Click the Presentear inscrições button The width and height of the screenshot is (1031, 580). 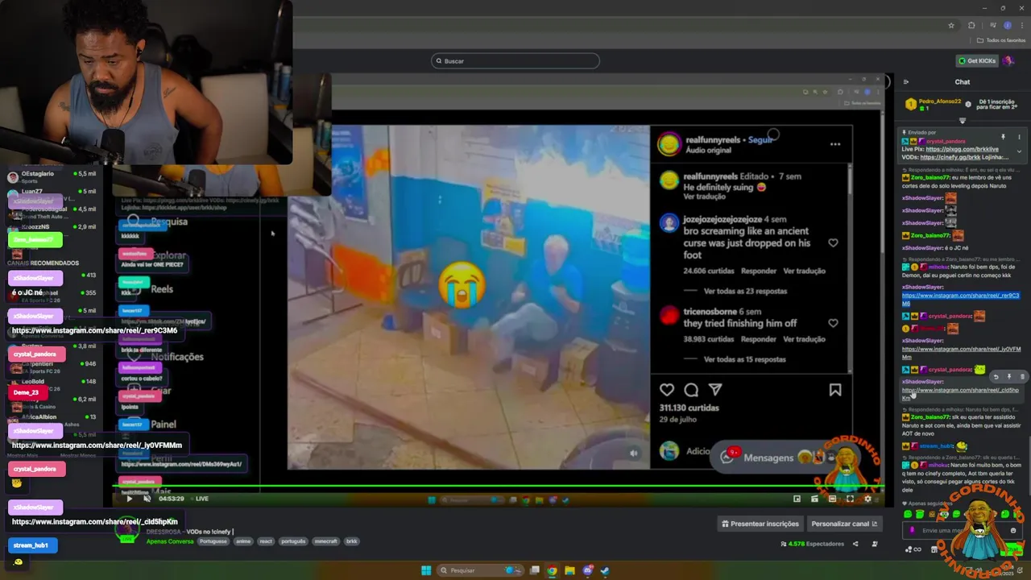[760, 524]
